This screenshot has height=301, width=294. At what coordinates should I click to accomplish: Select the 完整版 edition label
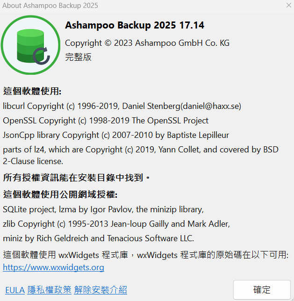tap(78, 57)
